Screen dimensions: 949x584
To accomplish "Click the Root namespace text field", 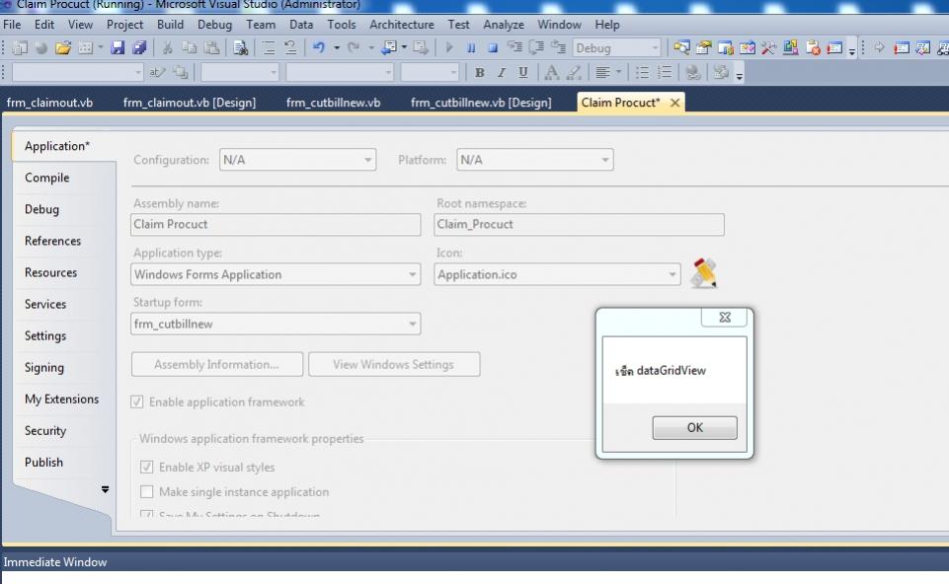I will (580, 224).
